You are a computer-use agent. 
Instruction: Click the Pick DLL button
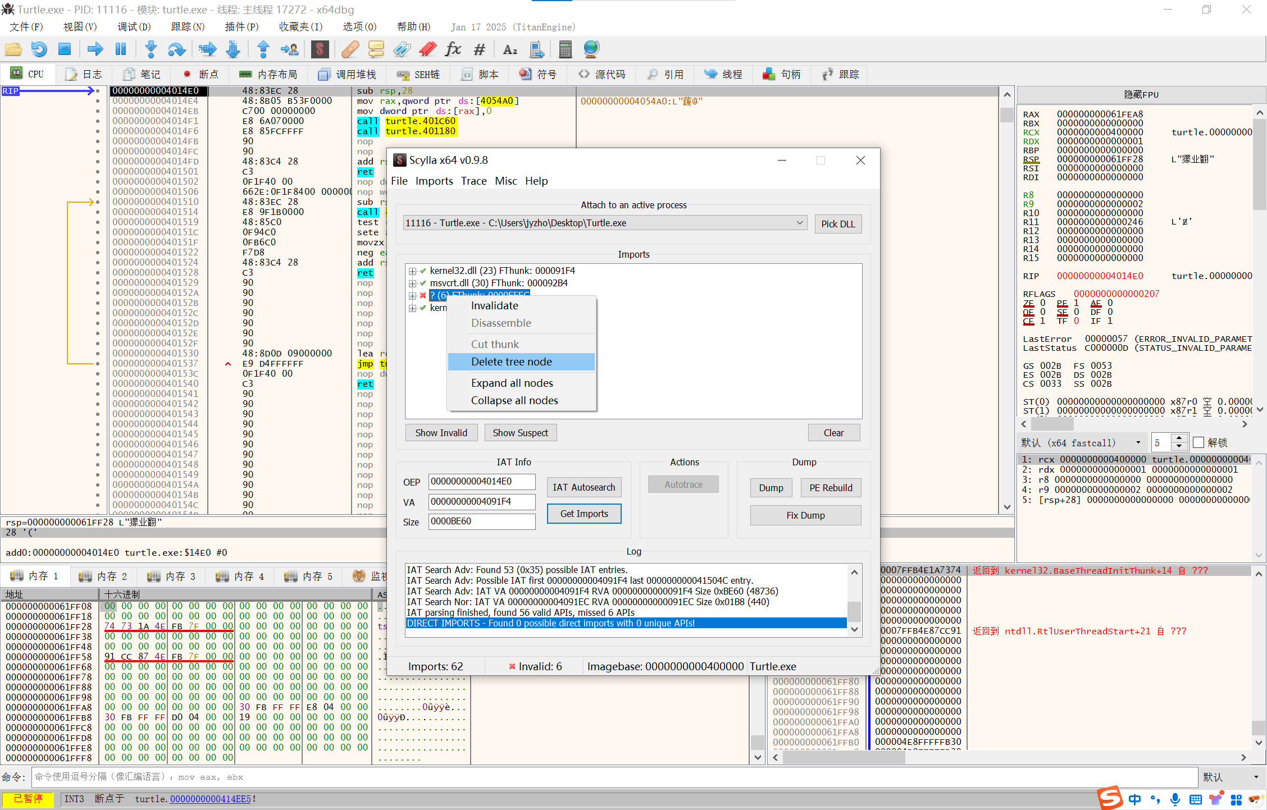tap(838, 224)
